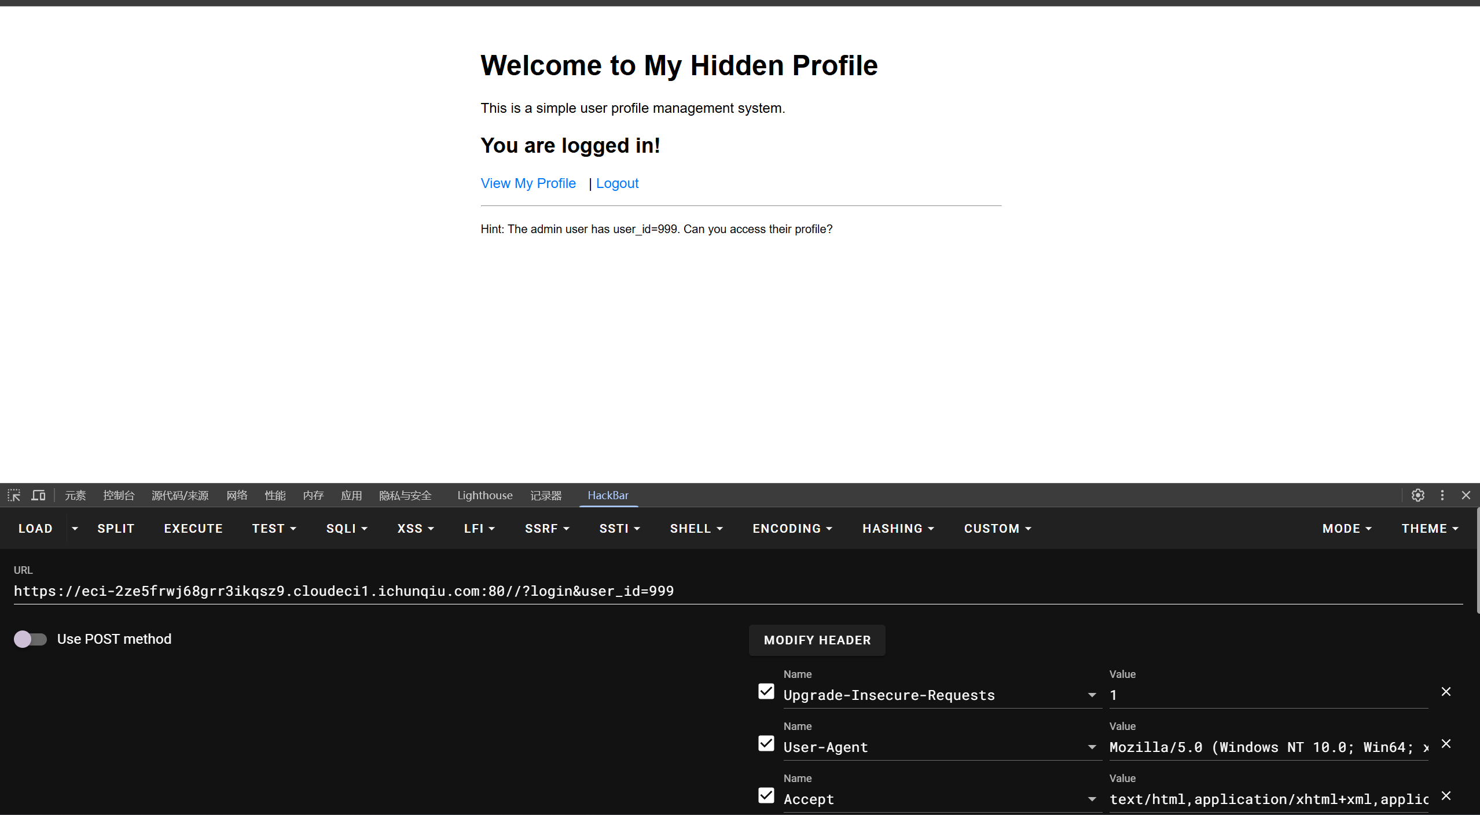Uncheck the Accept header checkbox
The height and width of the screenshot is (815, 1480).
(x=766, y=796)
